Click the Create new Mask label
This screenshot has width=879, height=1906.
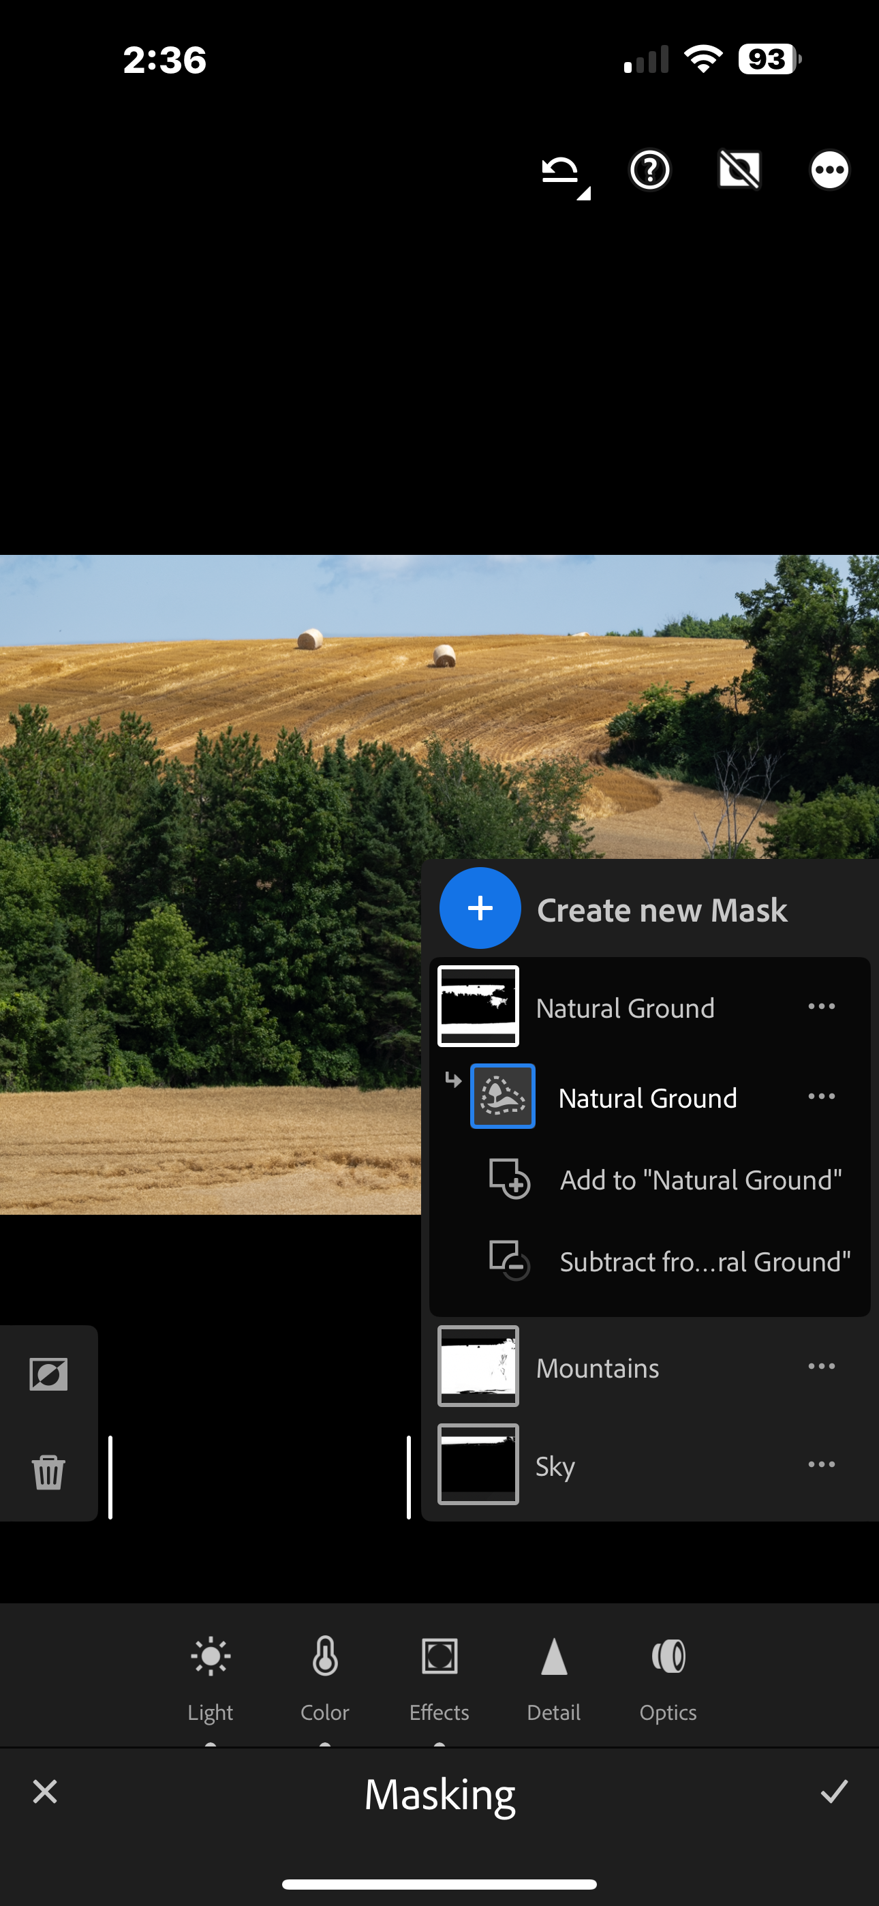pyautogui.click(x=662, y=910)
